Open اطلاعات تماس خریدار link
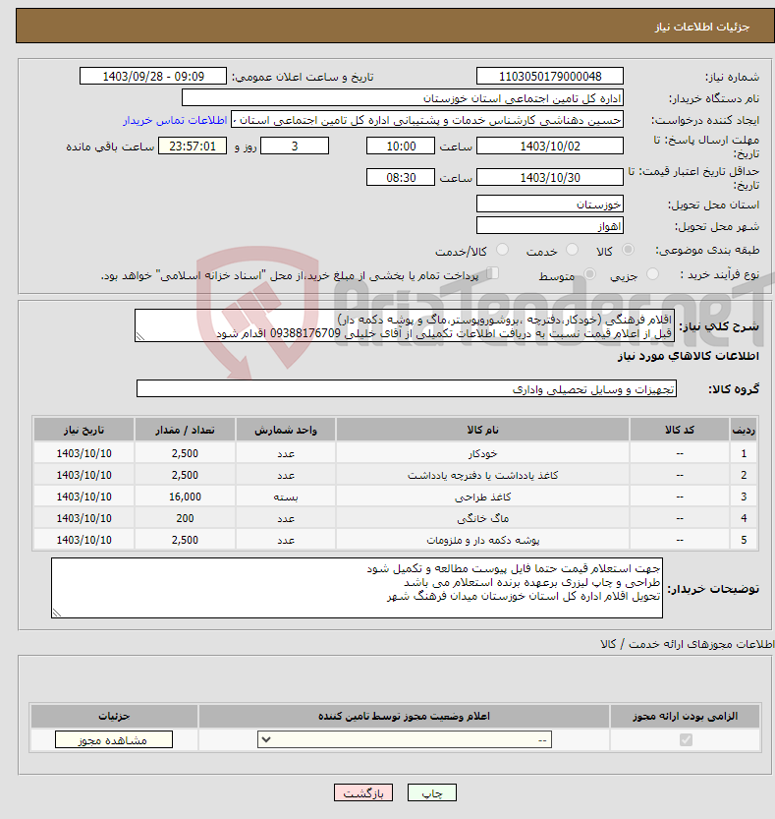 (175, 120)
